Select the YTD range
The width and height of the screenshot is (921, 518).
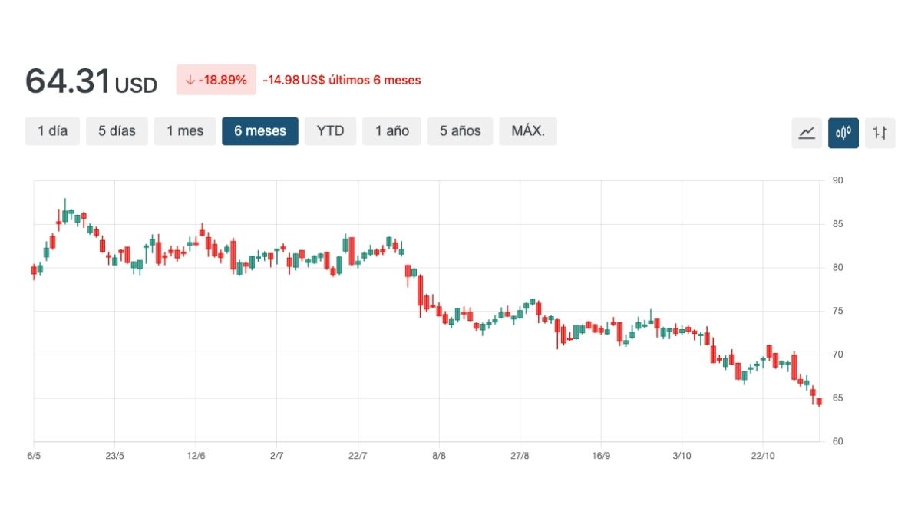(x=330, y=131)
